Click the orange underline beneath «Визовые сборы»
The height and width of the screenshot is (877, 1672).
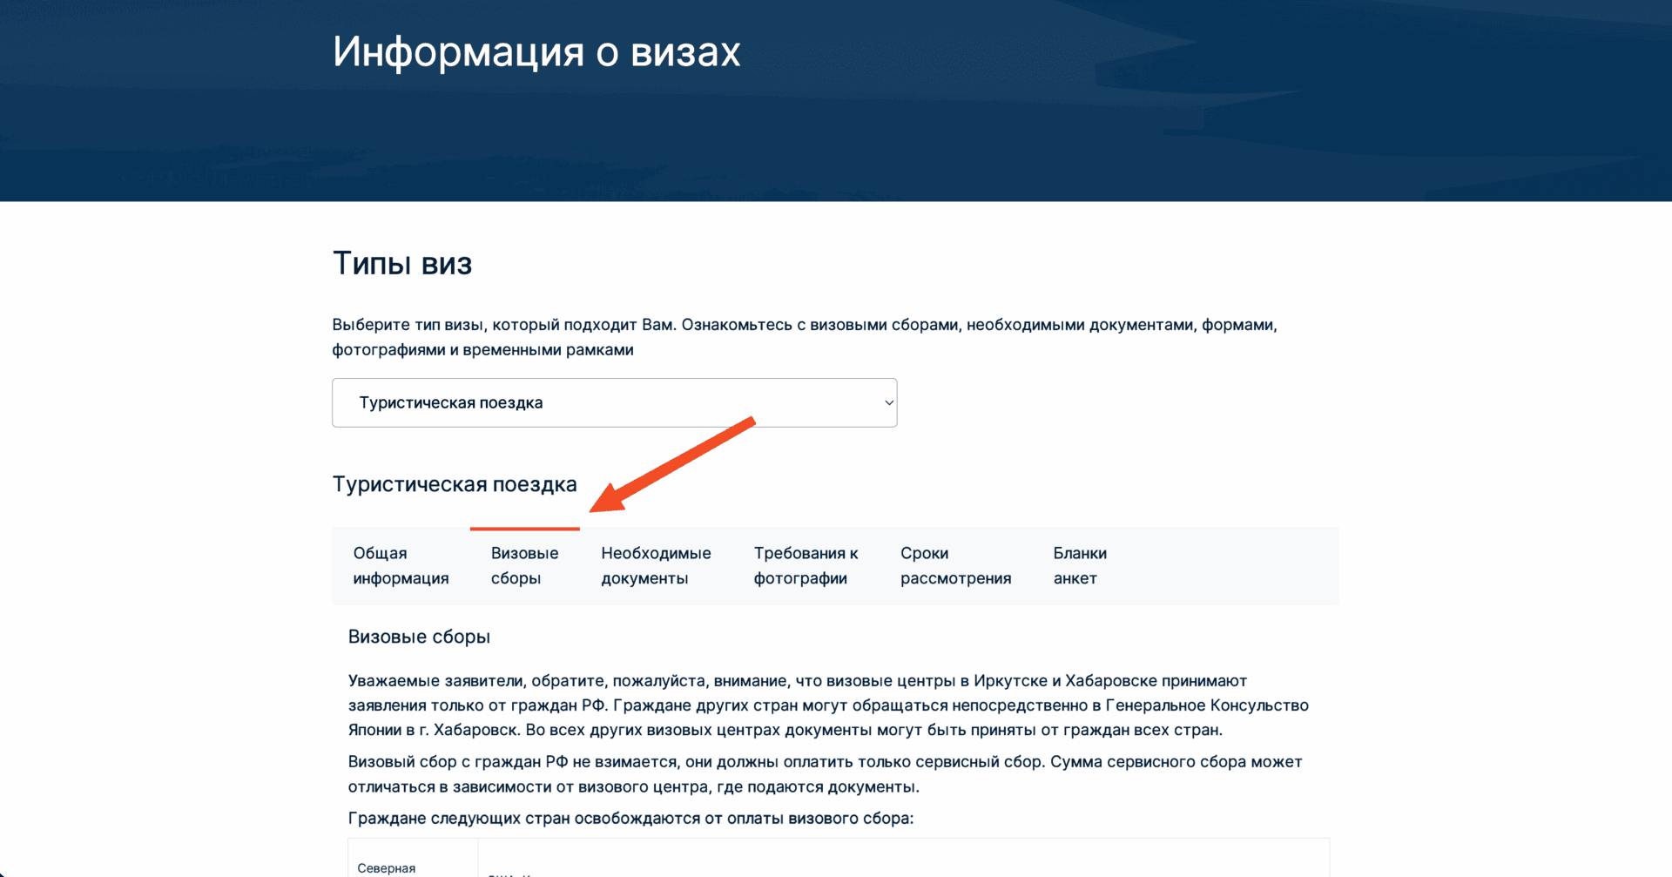524,530
